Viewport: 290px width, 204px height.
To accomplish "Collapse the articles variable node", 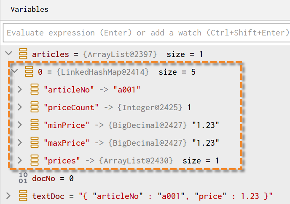I will point(8,53).
